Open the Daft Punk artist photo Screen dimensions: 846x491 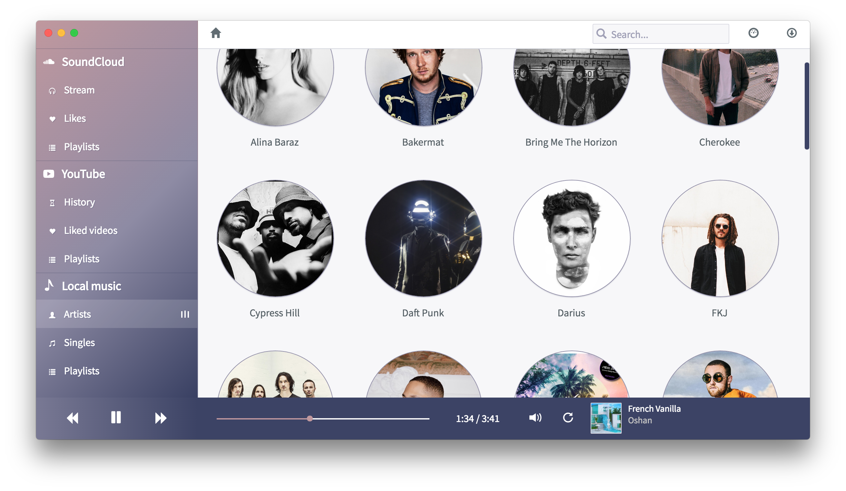(423, 238)
